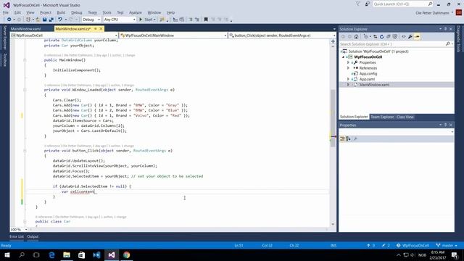Click the notifications flag in the title bar
464x261 pixels.
point(357,4)
